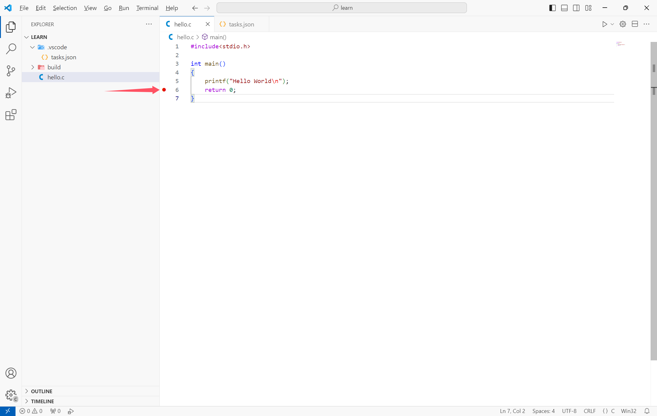This screenshot has height=416, width=657.
Task: Expand the OUTLINE section
Action: click(x=91, y=391)
